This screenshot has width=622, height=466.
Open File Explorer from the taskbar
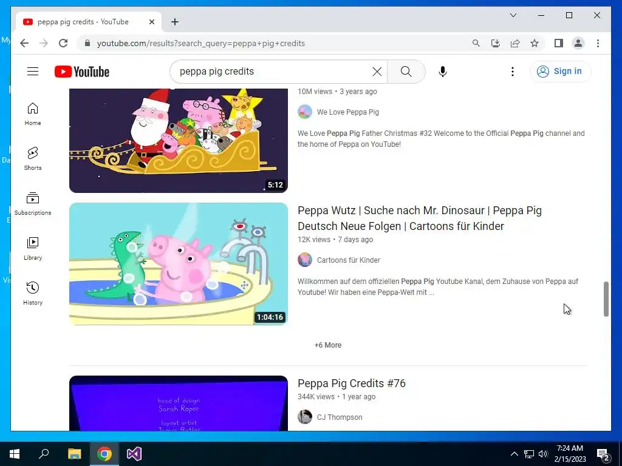[x=74, y=454]
